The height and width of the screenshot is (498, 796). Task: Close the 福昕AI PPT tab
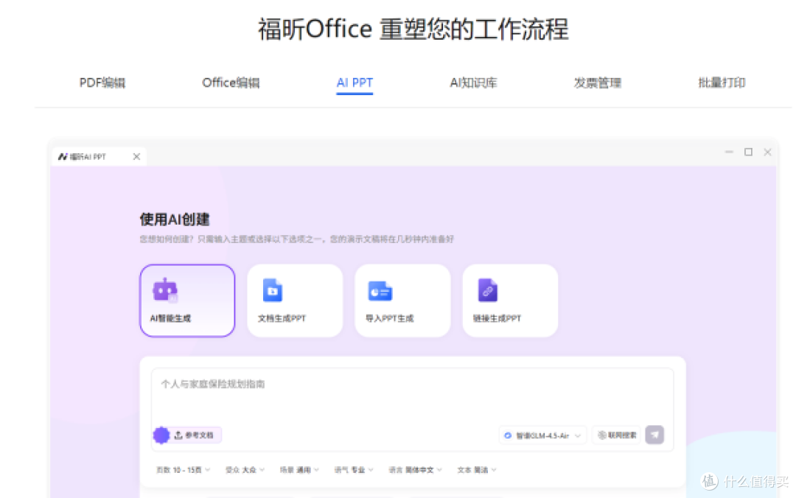pyautogui.click(x=136, y=157)
